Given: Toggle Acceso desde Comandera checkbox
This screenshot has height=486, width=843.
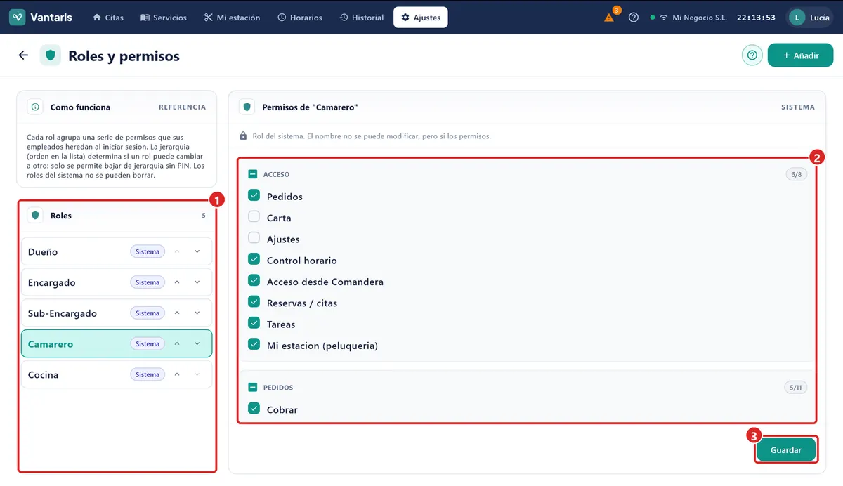Looking at the screenshot, I should point(254,281).
